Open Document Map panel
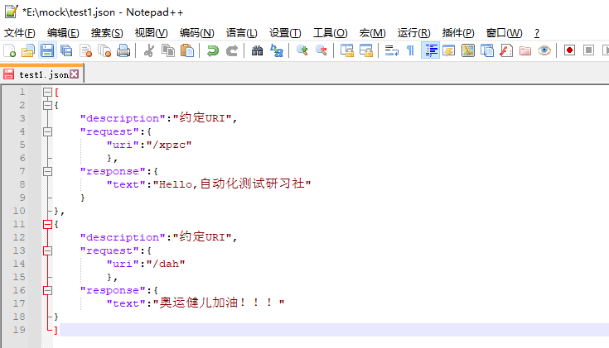The height and width of the screenshot is (348, 609). 468,50
